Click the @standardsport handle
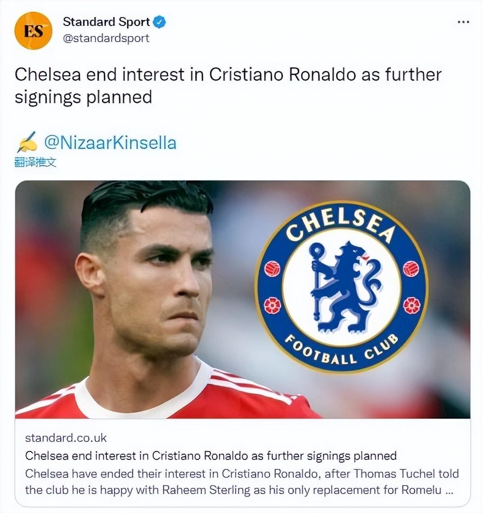Screen dimensions: 482x513 [106, 38]
